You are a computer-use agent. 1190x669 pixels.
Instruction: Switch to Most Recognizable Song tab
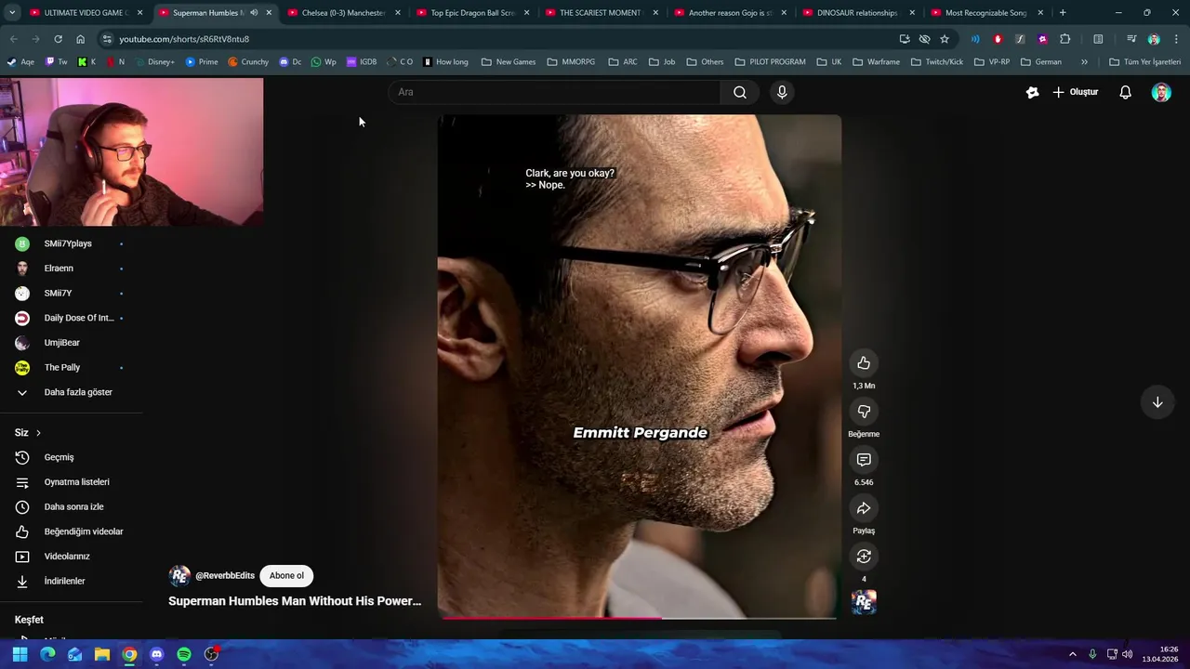[987, 13]
